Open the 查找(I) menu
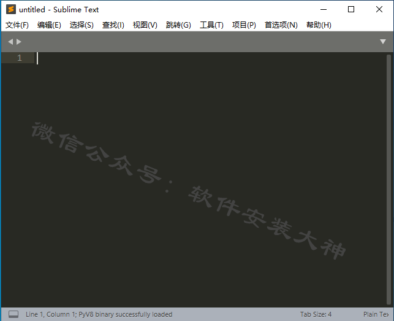The height and width of the screenshot is (321, 394). pos(113,25)
